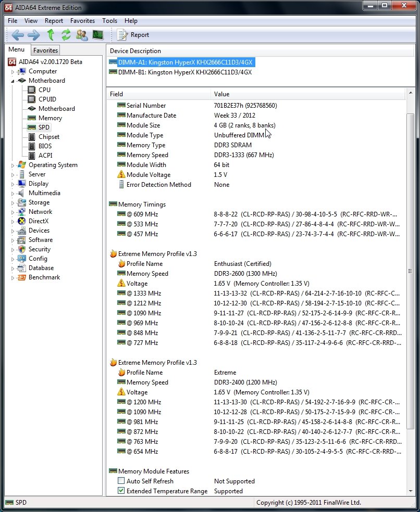The width and height of the screenshot is (420, 512).
Task: Click the Network icon in tree
Action: point(22,212)
